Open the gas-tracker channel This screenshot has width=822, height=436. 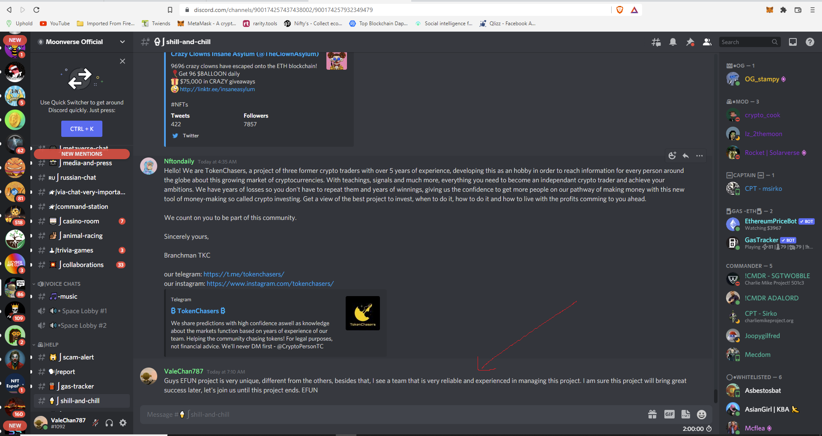[x=82, y=386]
